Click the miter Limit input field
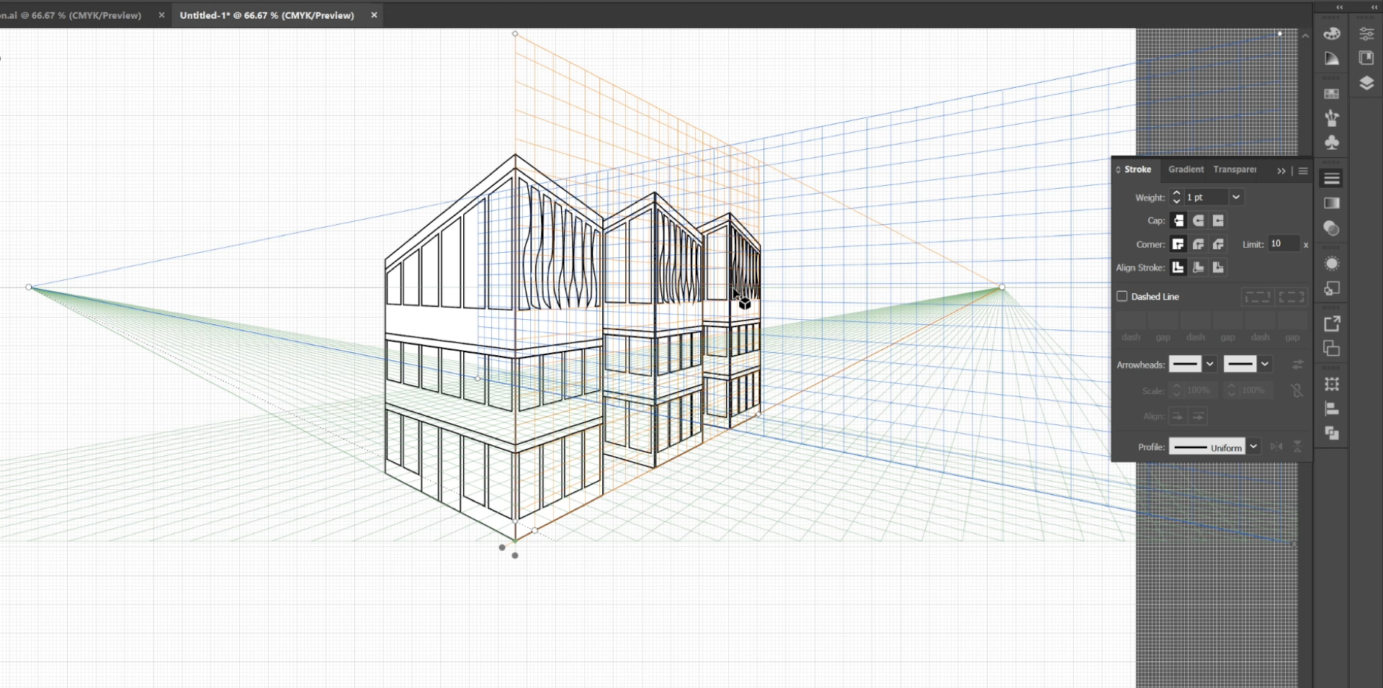 (1284, 244)
